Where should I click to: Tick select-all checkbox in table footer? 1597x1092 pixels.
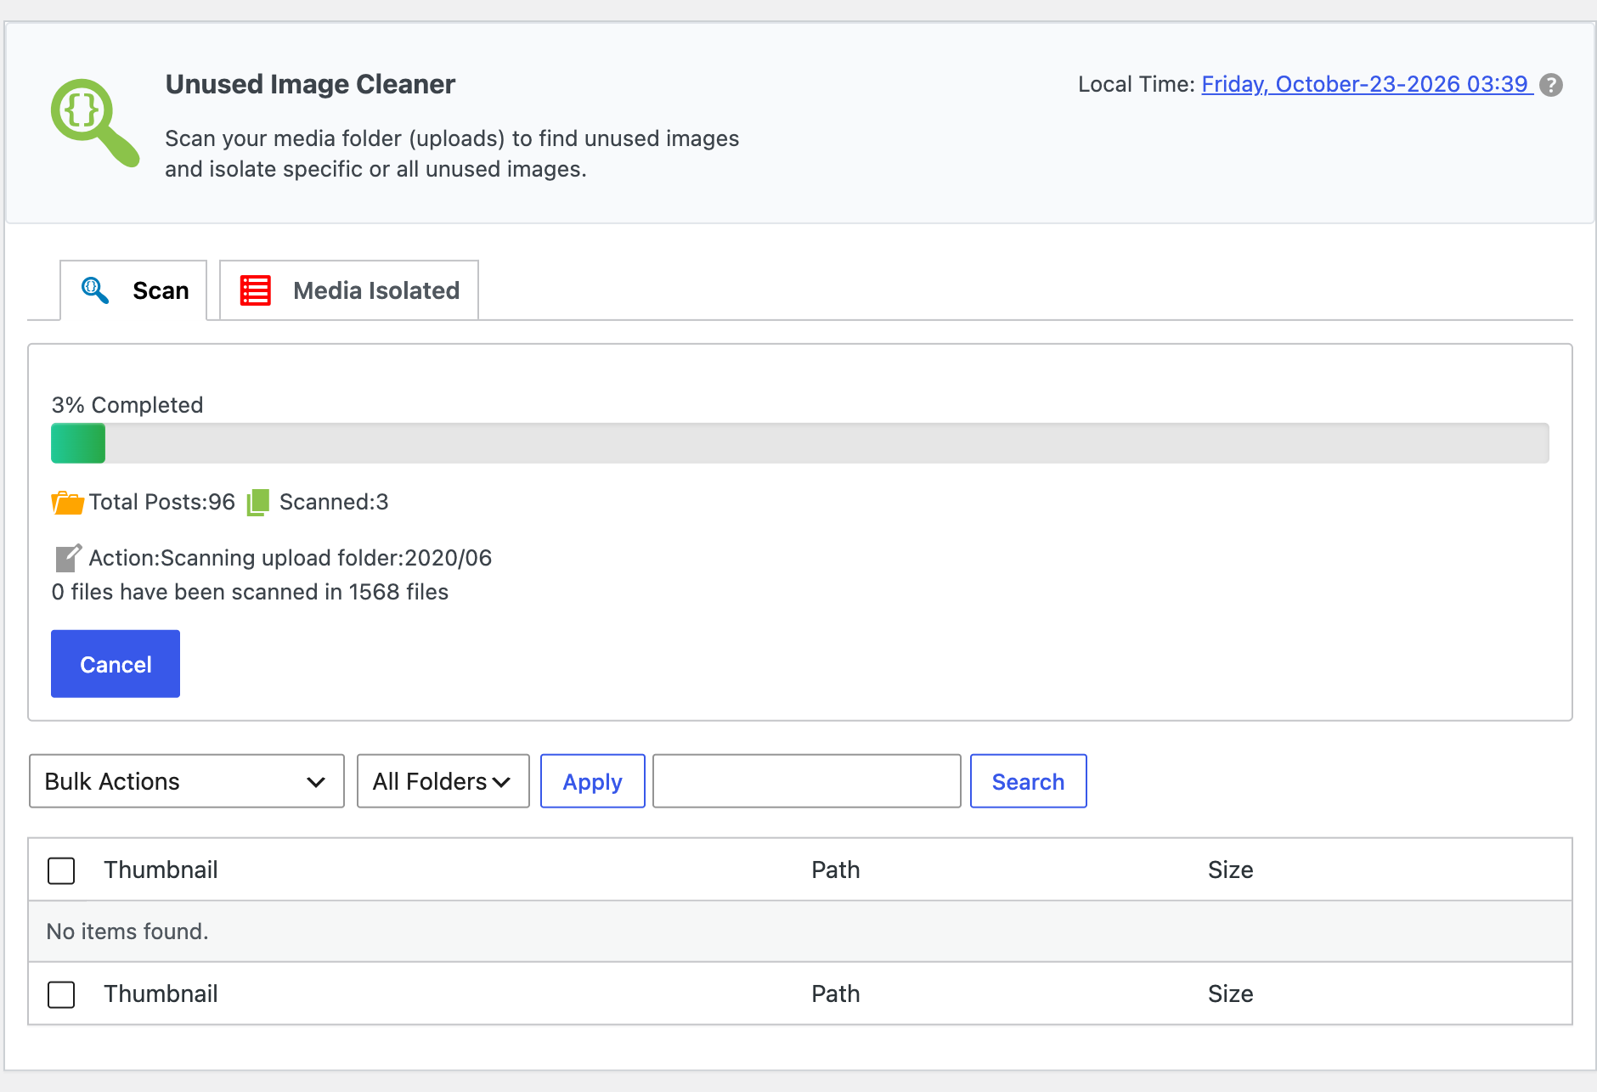pyautogui.click(x=61, y=994)
